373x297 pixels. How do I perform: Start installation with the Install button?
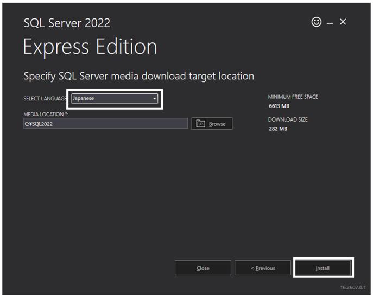point(323,268)
